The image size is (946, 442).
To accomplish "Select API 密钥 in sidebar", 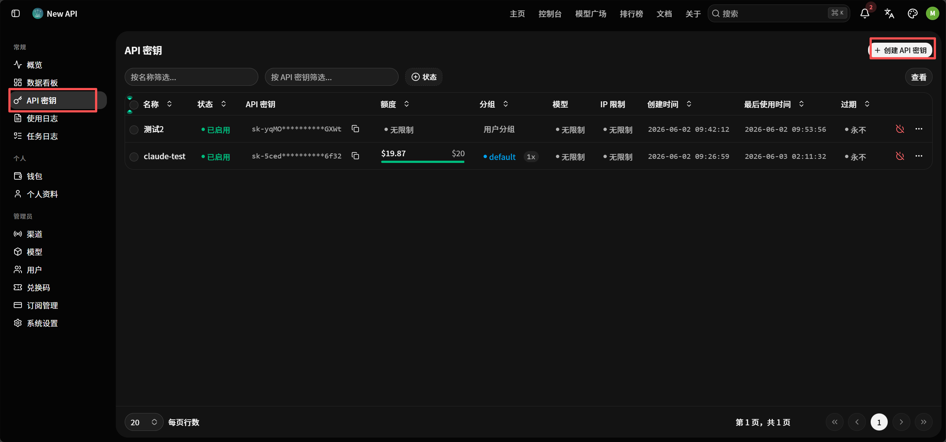I will click(x=58, y=101).
